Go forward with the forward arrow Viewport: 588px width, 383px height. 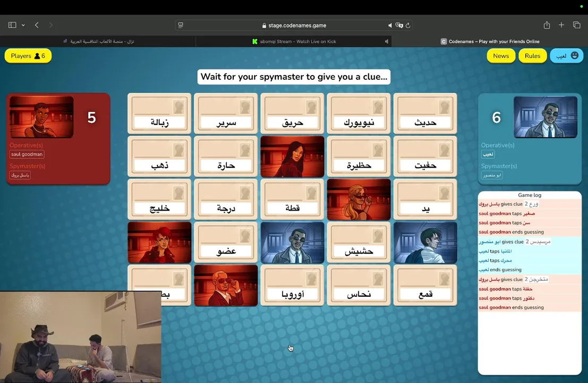pyautogui.click(x=50, y=25)
